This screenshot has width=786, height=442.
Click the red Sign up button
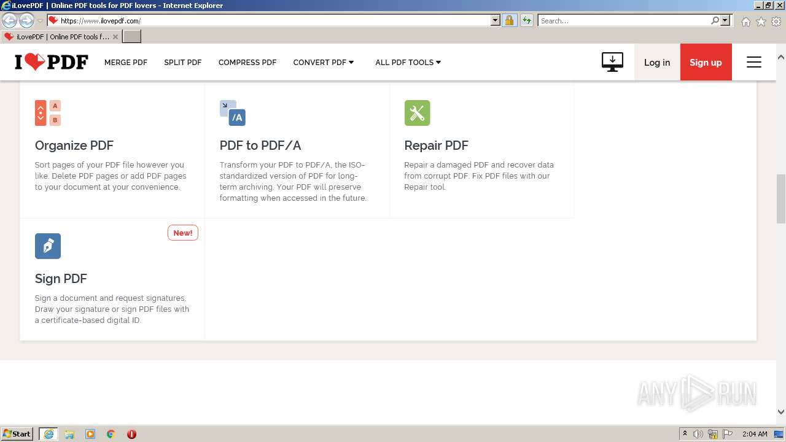click(x=706, y=62)
